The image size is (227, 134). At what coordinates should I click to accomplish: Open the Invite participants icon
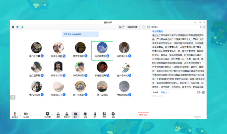click(x=58, y=114)
